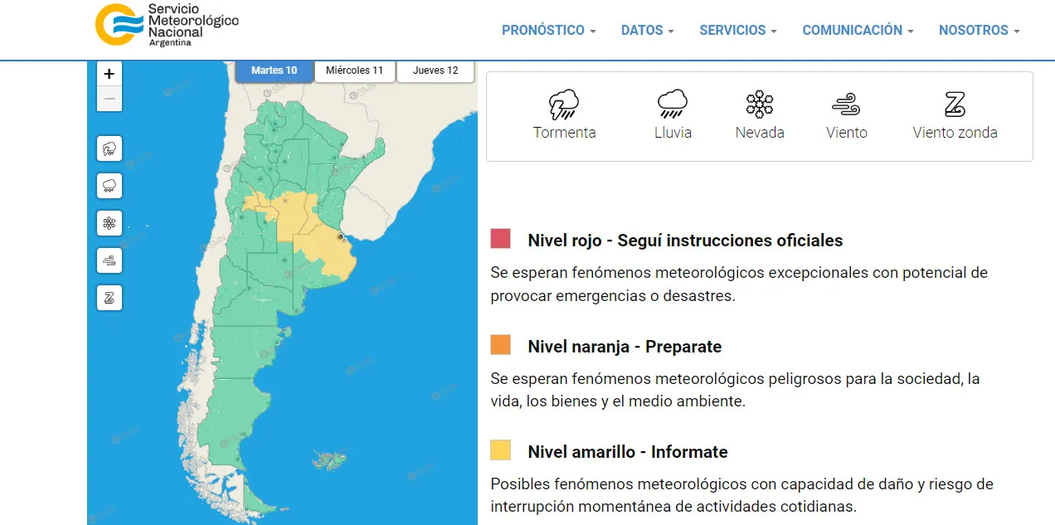Viewport: 1055px width, 525px height.
Task: Select the Viento zonda icon in the phenomena panel
Action: [x=955, y=105]
